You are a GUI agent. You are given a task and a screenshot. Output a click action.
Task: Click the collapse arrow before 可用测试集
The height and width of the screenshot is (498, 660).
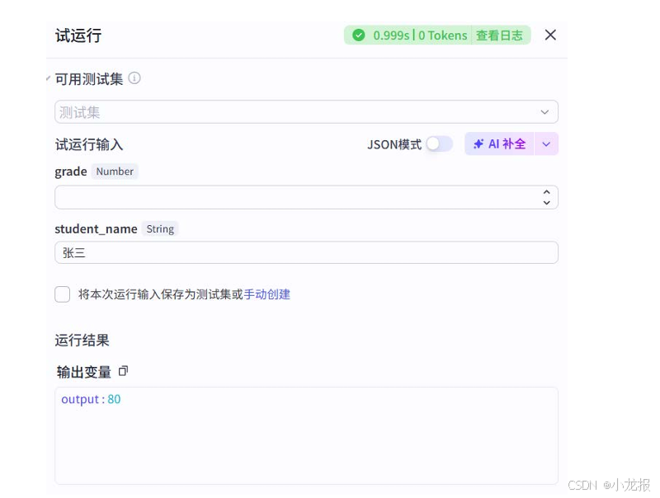(48, 77)
